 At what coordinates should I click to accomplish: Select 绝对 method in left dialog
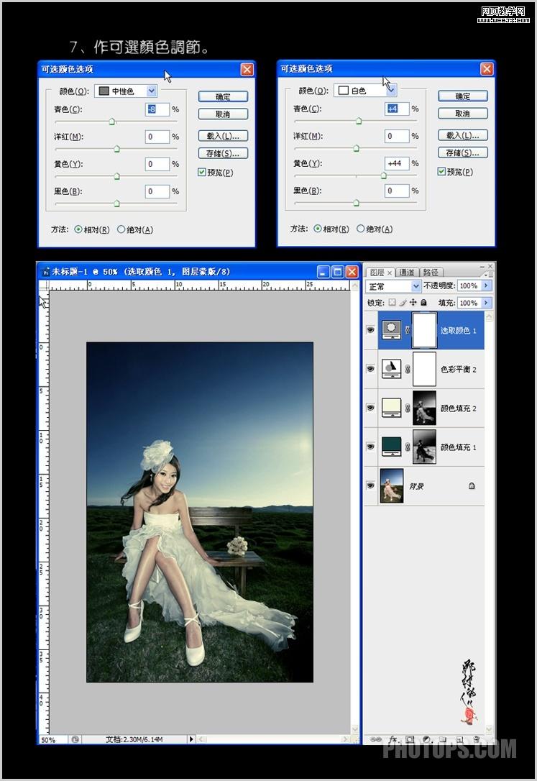click(x=121, y=229)
